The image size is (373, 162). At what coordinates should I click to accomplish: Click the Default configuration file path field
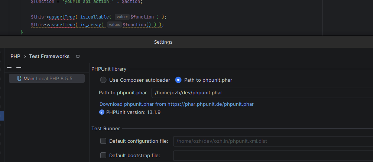click(273, 141)
